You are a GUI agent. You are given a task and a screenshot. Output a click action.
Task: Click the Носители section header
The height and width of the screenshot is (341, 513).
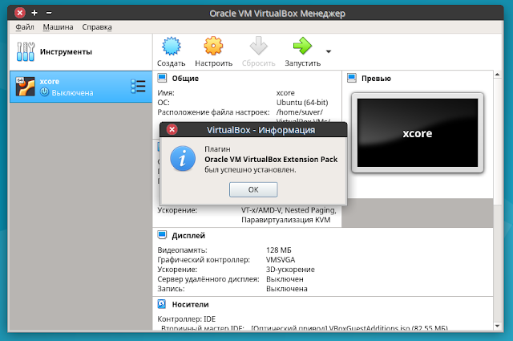coord(191,304)
